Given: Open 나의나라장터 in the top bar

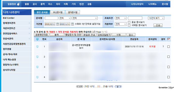Looking at the screenshot, I should [x=137, y=4].
